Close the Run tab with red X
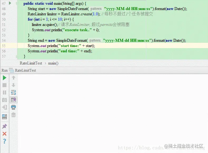208x153 pixels. click(x=4, y=134)
